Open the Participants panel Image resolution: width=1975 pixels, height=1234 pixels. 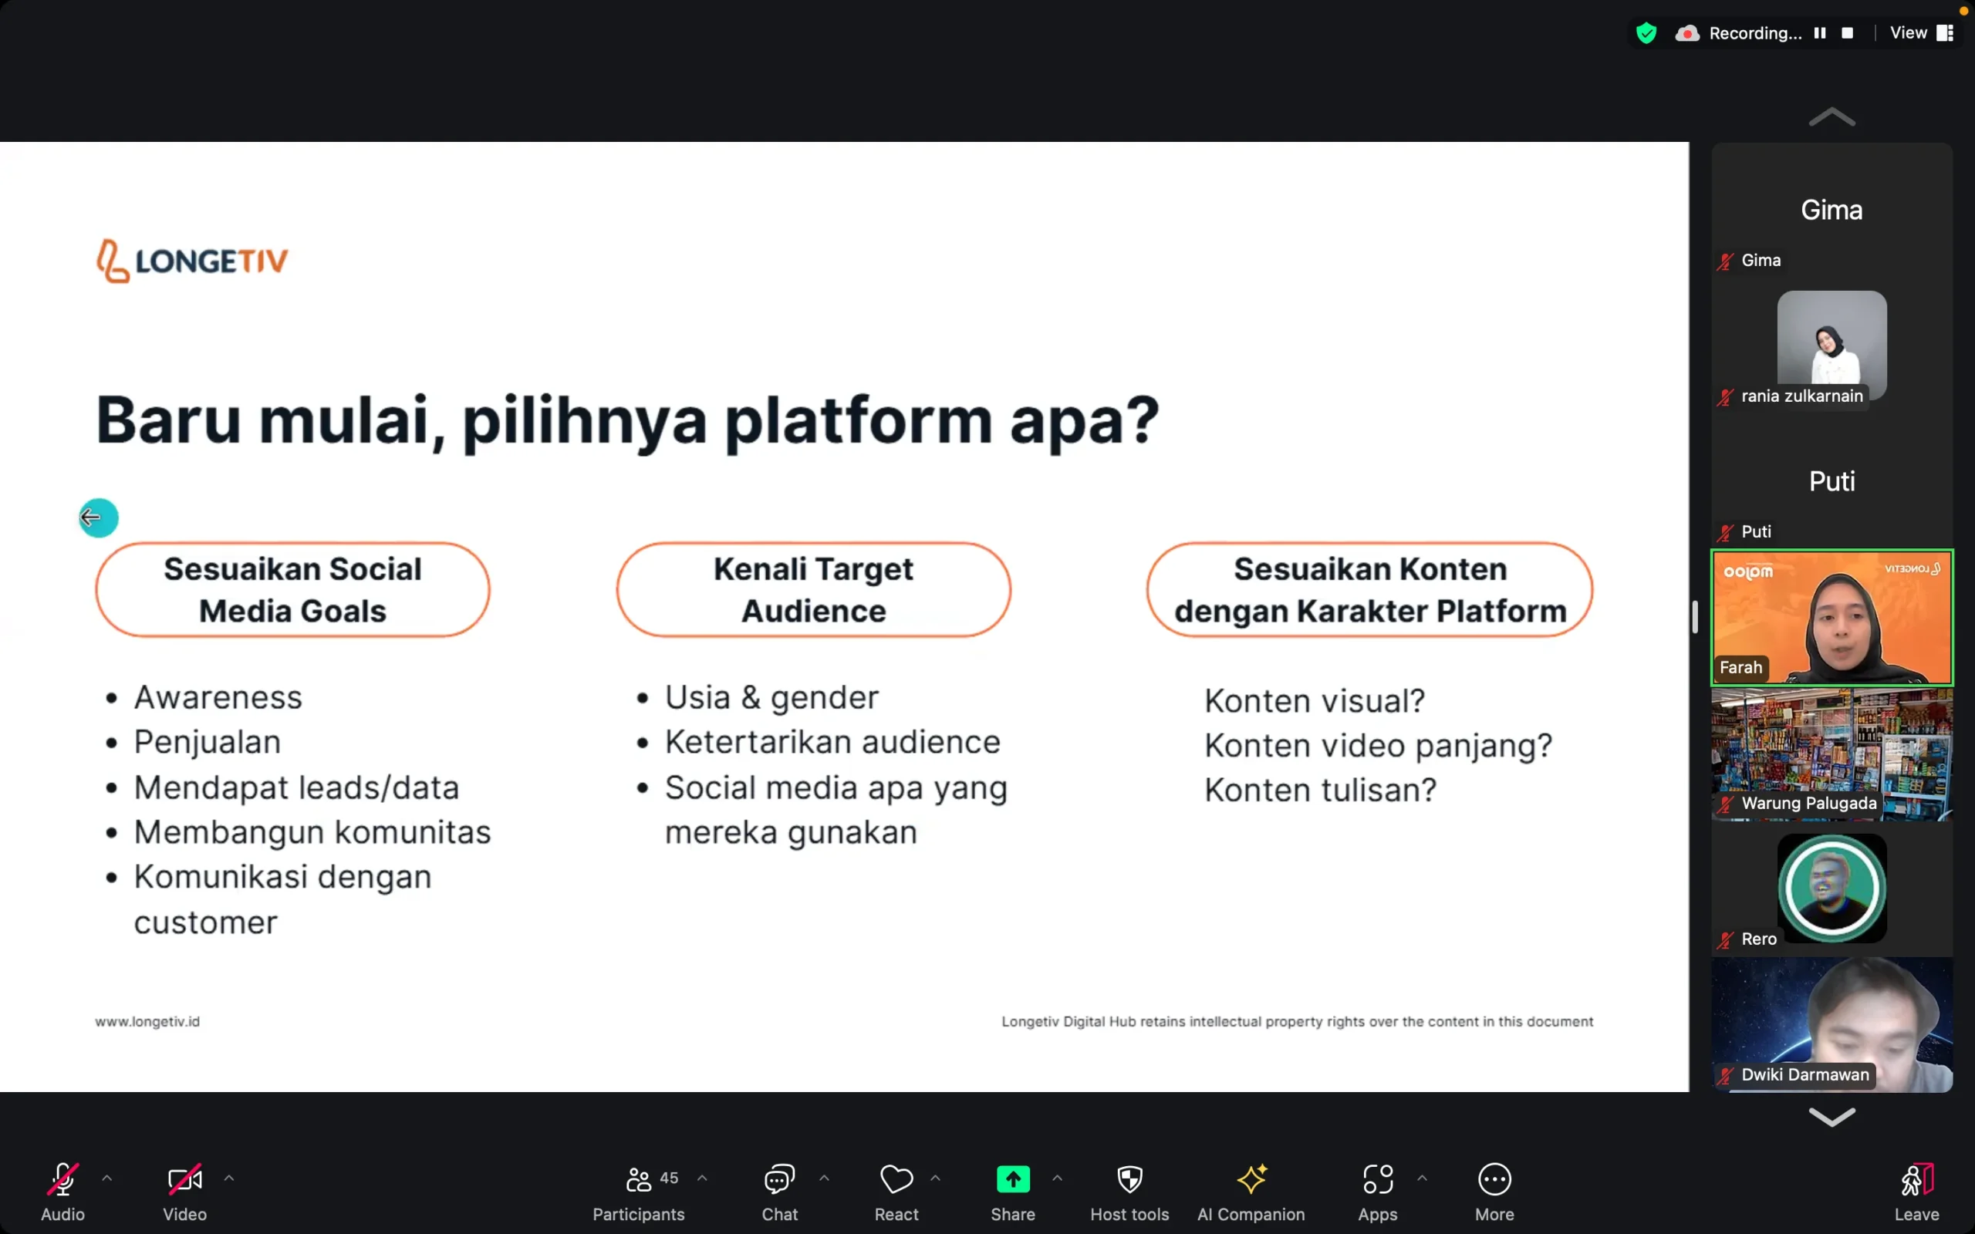638,1191
